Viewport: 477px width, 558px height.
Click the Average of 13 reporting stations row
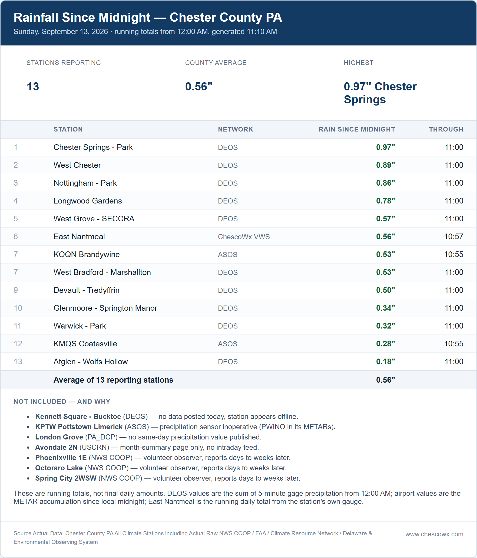pyautogui.click(x=239, y=380)
